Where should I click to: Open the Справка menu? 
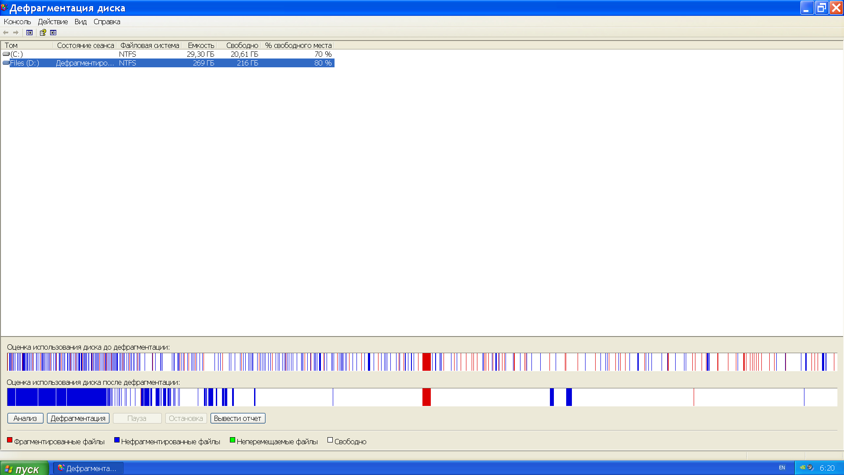(x=107, y=22)
